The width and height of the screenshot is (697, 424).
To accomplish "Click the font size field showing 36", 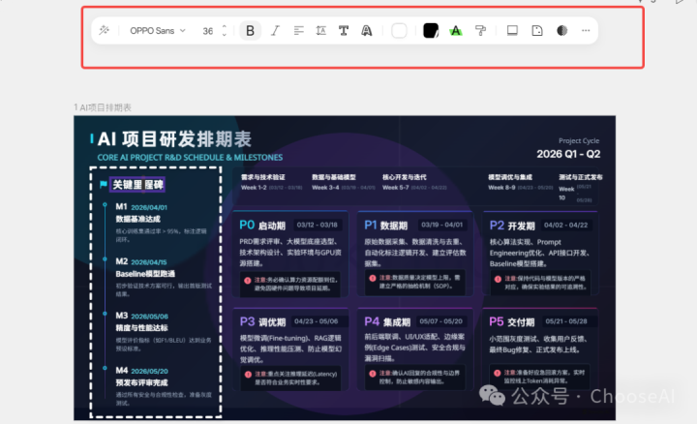I will click(207, 31).
